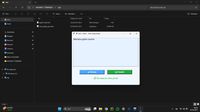This screenshot has height=112, width=200.
Task: Click the Rename icon in Explorer toolbar
Action: (x=35, y=14)
